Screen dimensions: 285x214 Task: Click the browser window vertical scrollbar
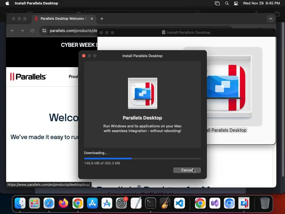point(283,99)
